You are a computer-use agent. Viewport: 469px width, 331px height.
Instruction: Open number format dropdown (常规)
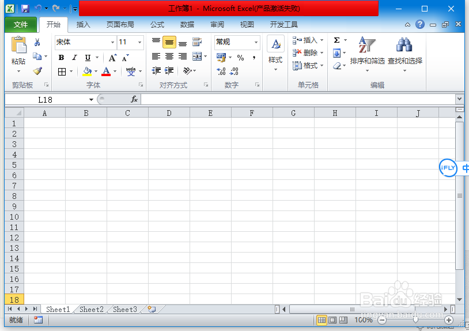pos(256,42)
